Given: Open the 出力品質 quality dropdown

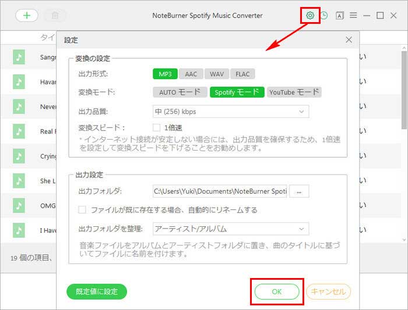Looking at the screenshot, I should (x=231, y=112).
